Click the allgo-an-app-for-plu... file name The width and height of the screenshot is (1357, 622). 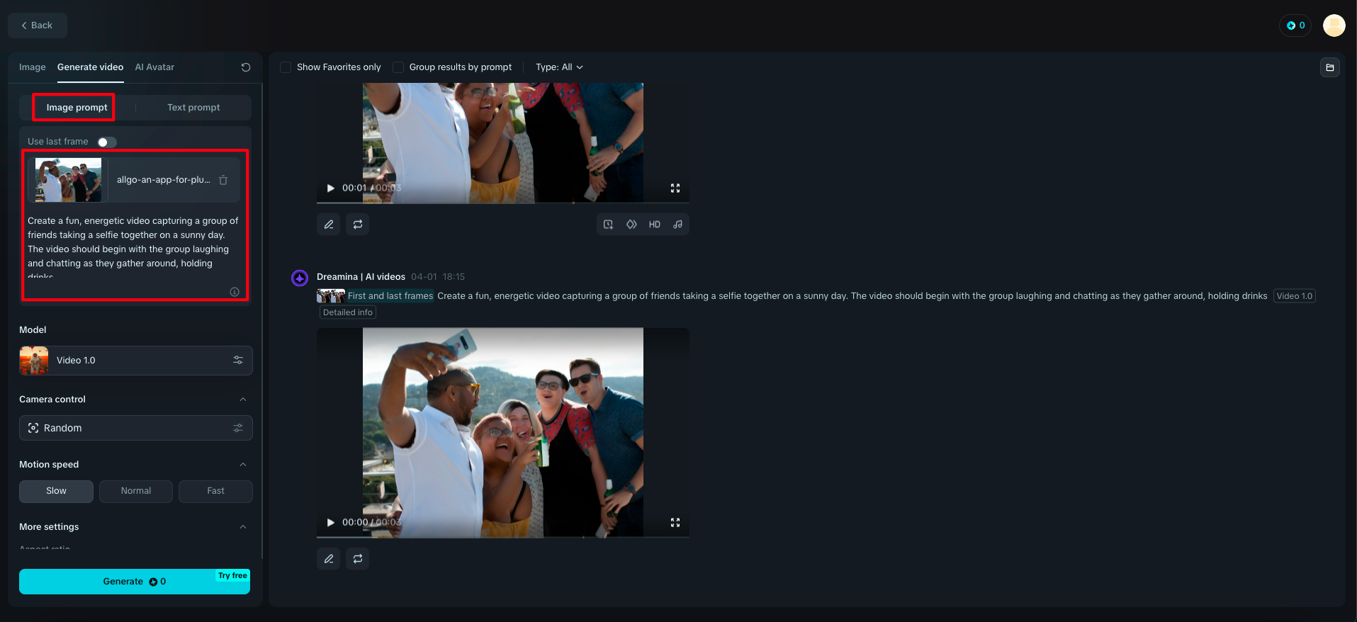point(164,180)
